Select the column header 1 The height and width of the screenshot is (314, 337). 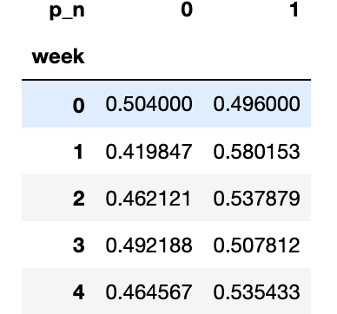[x=294, y=10]
